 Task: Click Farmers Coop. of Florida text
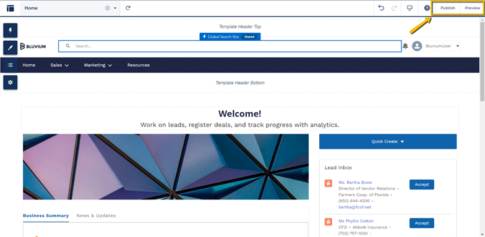[x=364, y=195]
